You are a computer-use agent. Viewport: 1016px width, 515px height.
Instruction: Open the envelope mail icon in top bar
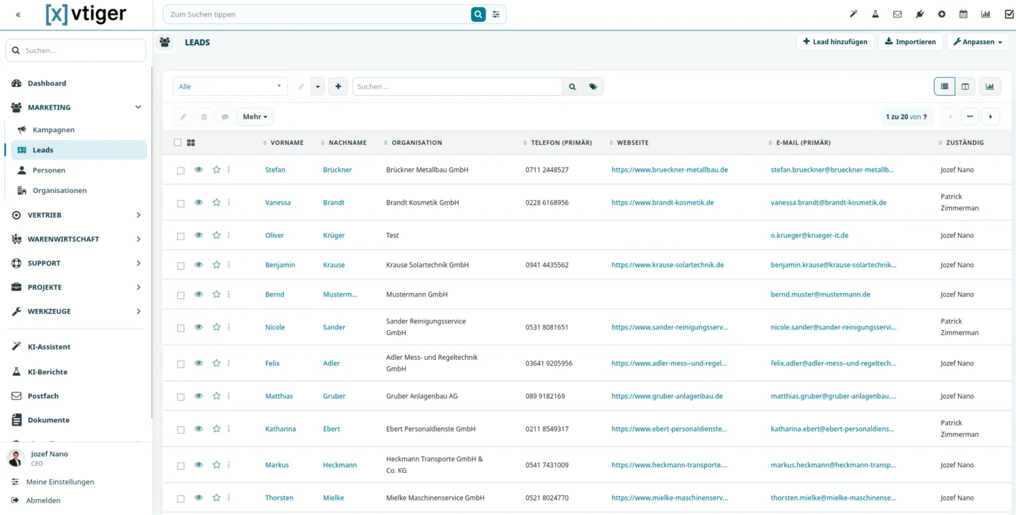click(x=897, y=14)
